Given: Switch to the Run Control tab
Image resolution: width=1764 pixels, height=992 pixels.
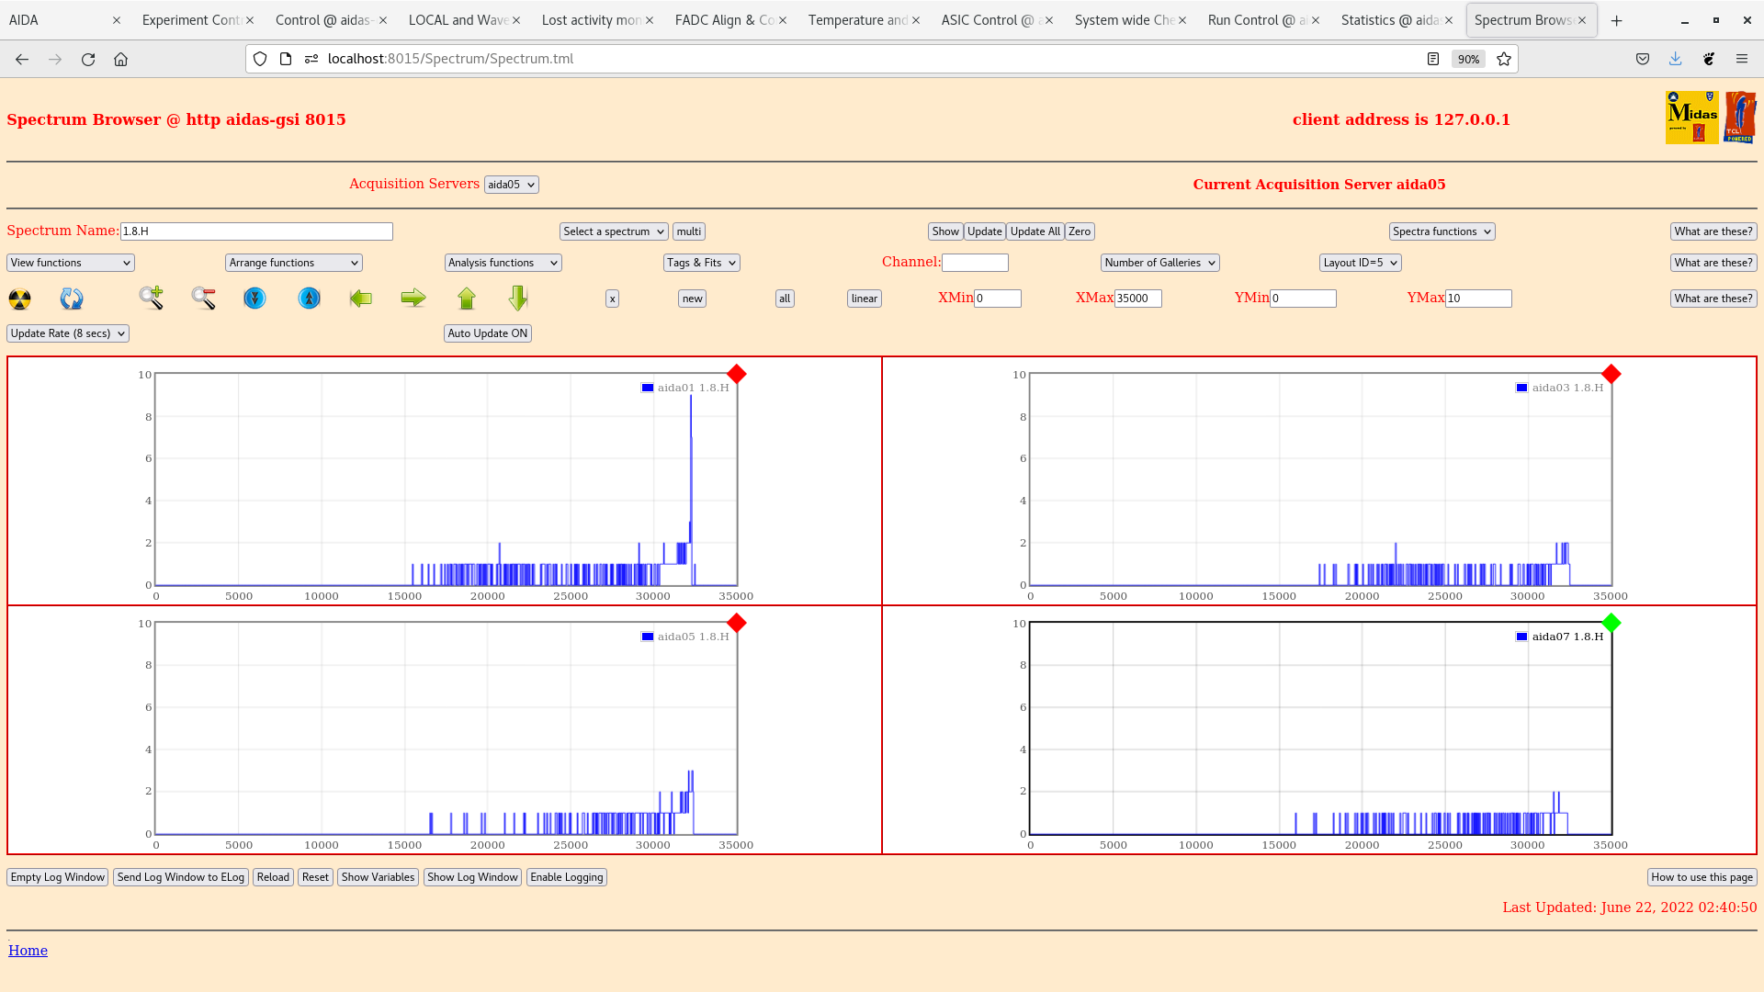Looking at the screenshot, I should pyautogui.click(x=1263, y=20).
